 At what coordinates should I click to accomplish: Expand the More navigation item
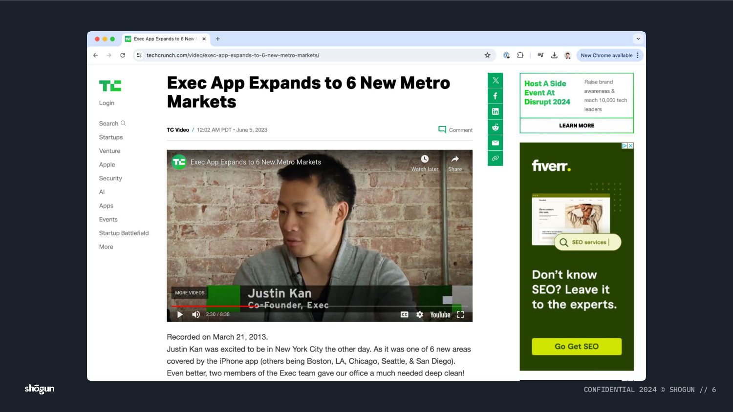click(x=106, y=247)
